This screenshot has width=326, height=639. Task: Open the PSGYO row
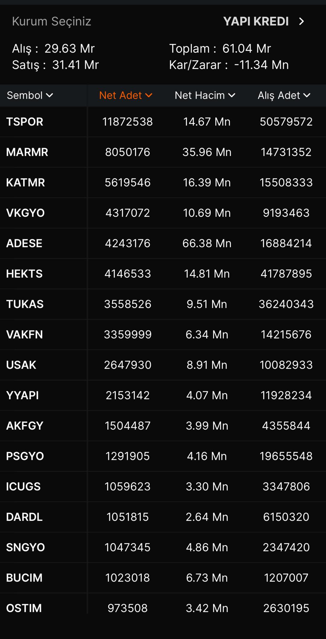25,456
